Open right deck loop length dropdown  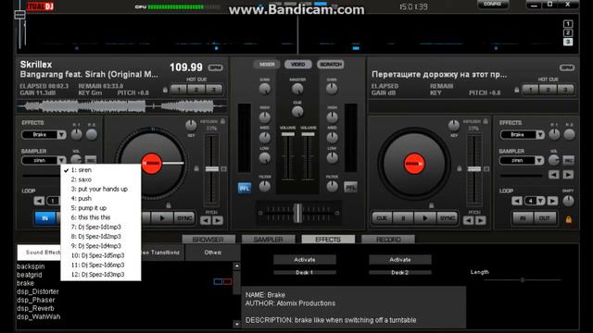(x=541, y=201)
